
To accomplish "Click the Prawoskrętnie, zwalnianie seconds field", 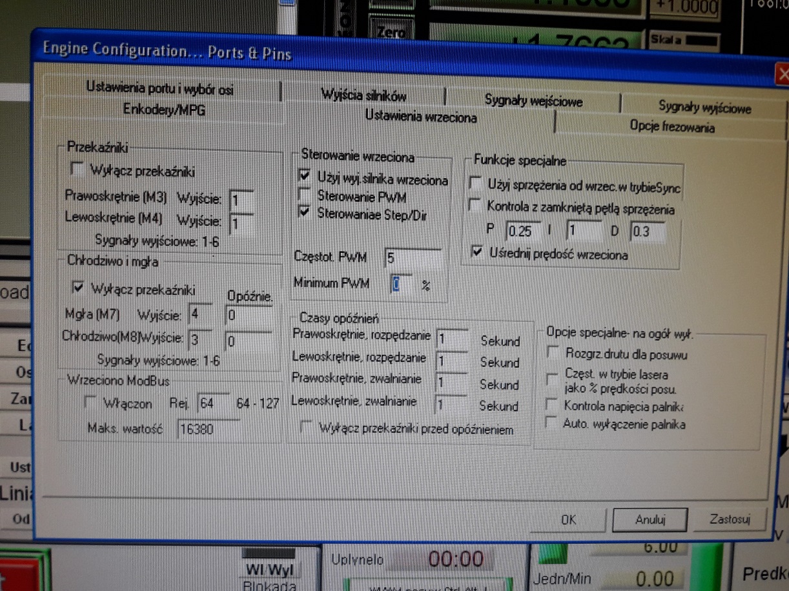I will pos(452,382).
